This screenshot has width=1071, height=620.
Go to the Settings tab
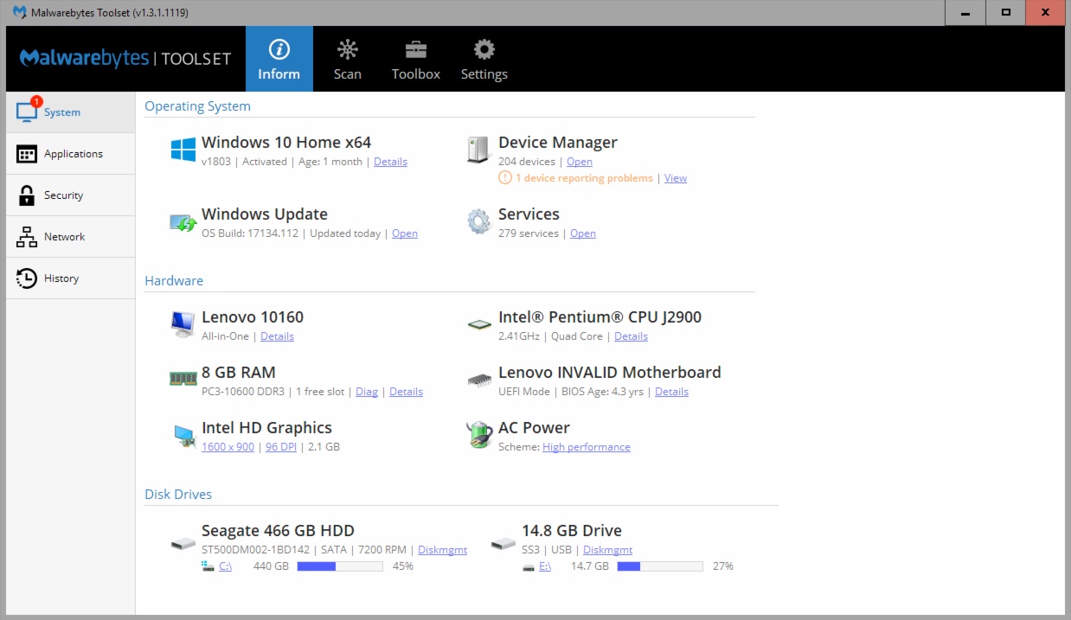tap(484, 59)
